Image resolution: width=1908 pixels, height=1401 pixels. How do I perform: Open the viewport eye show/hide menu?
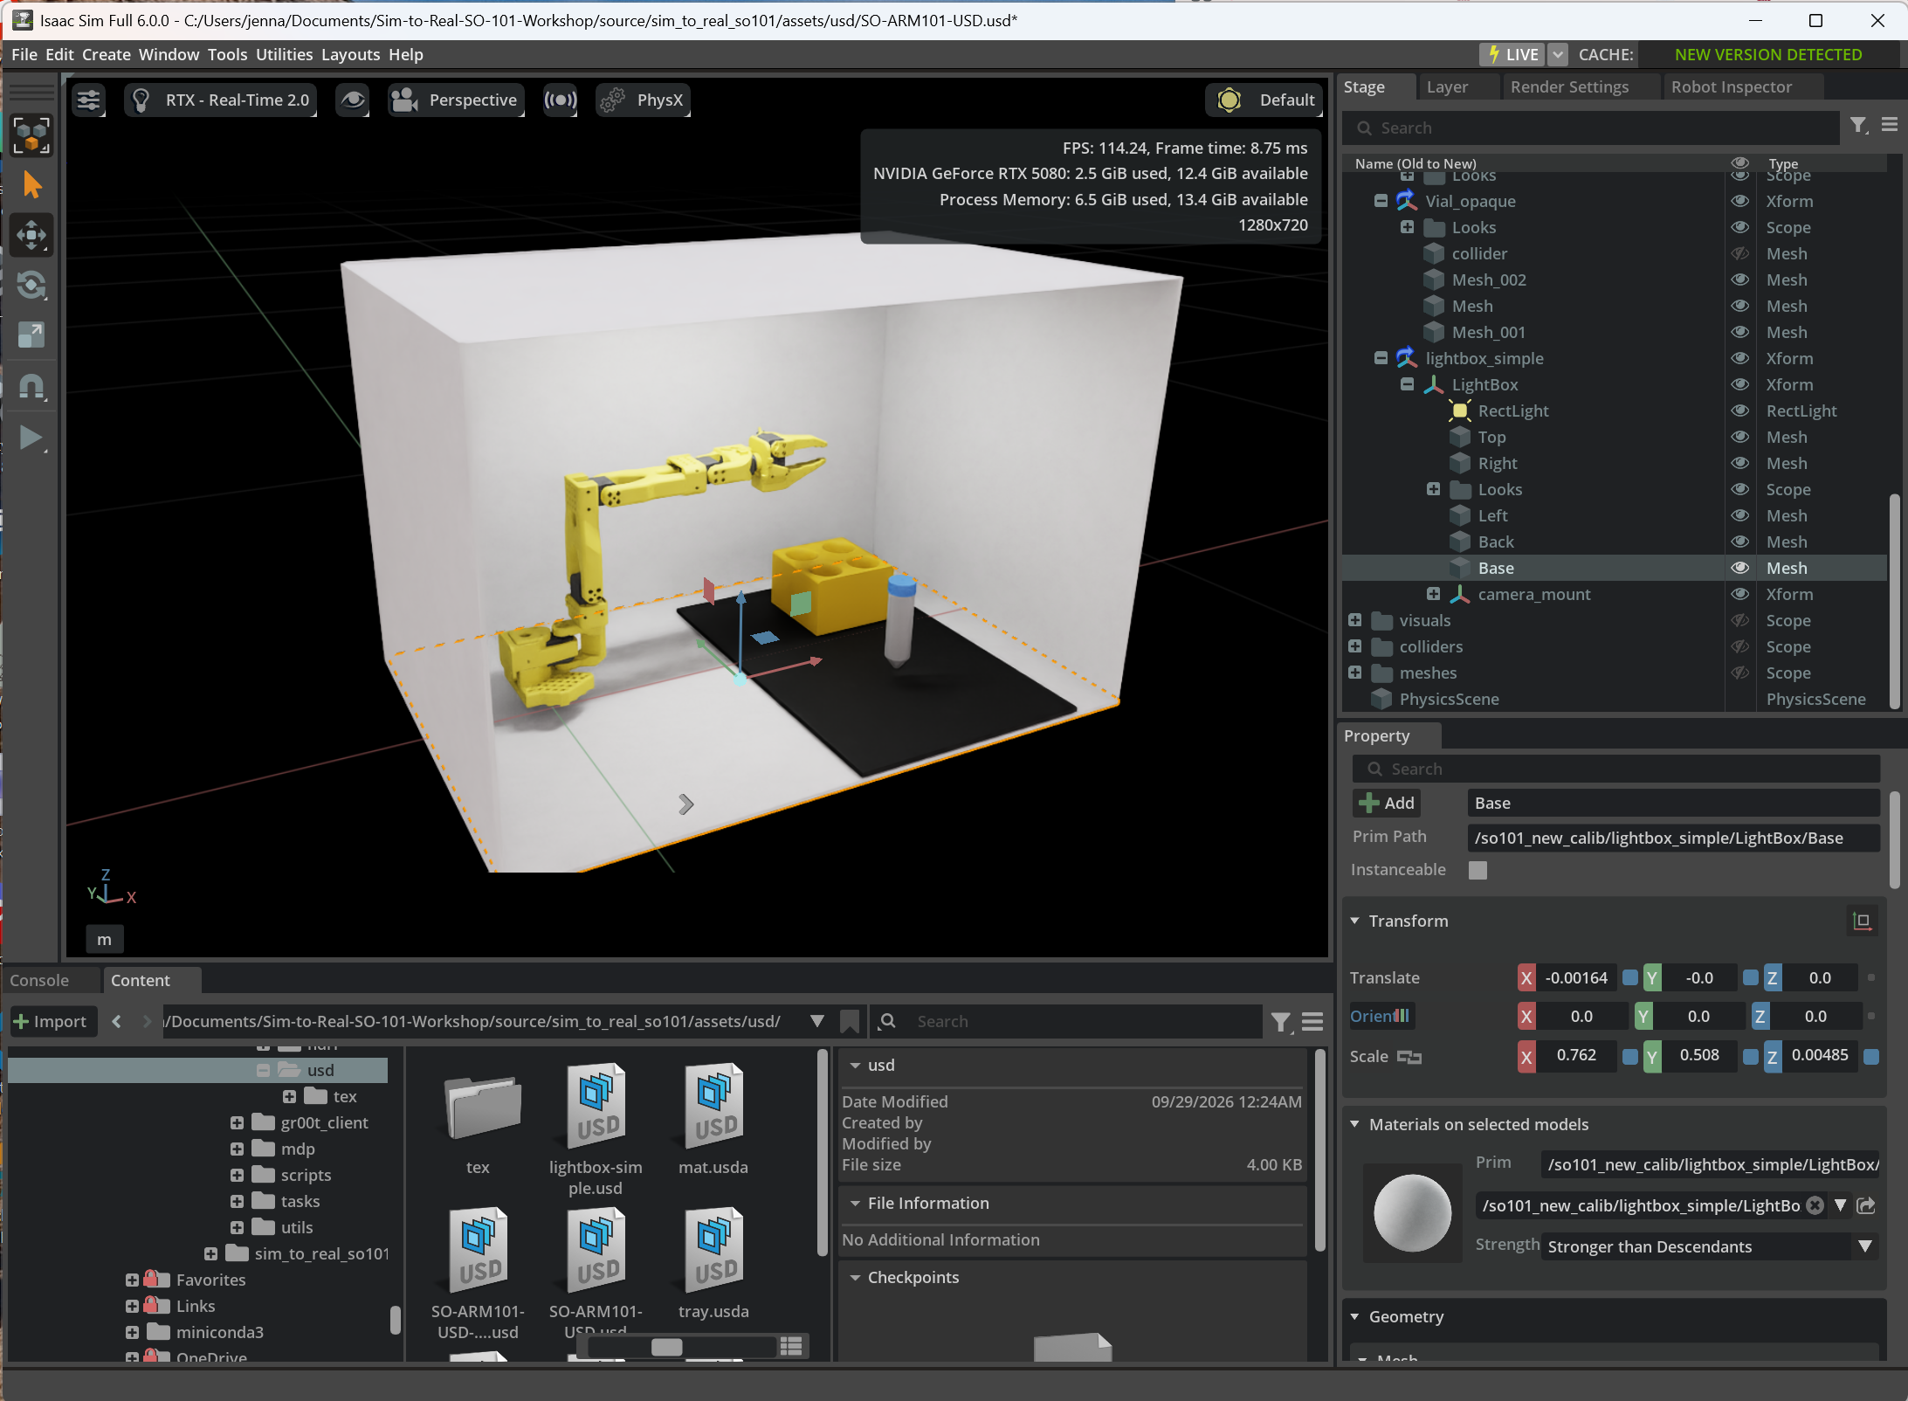click(x=352, y=100)
